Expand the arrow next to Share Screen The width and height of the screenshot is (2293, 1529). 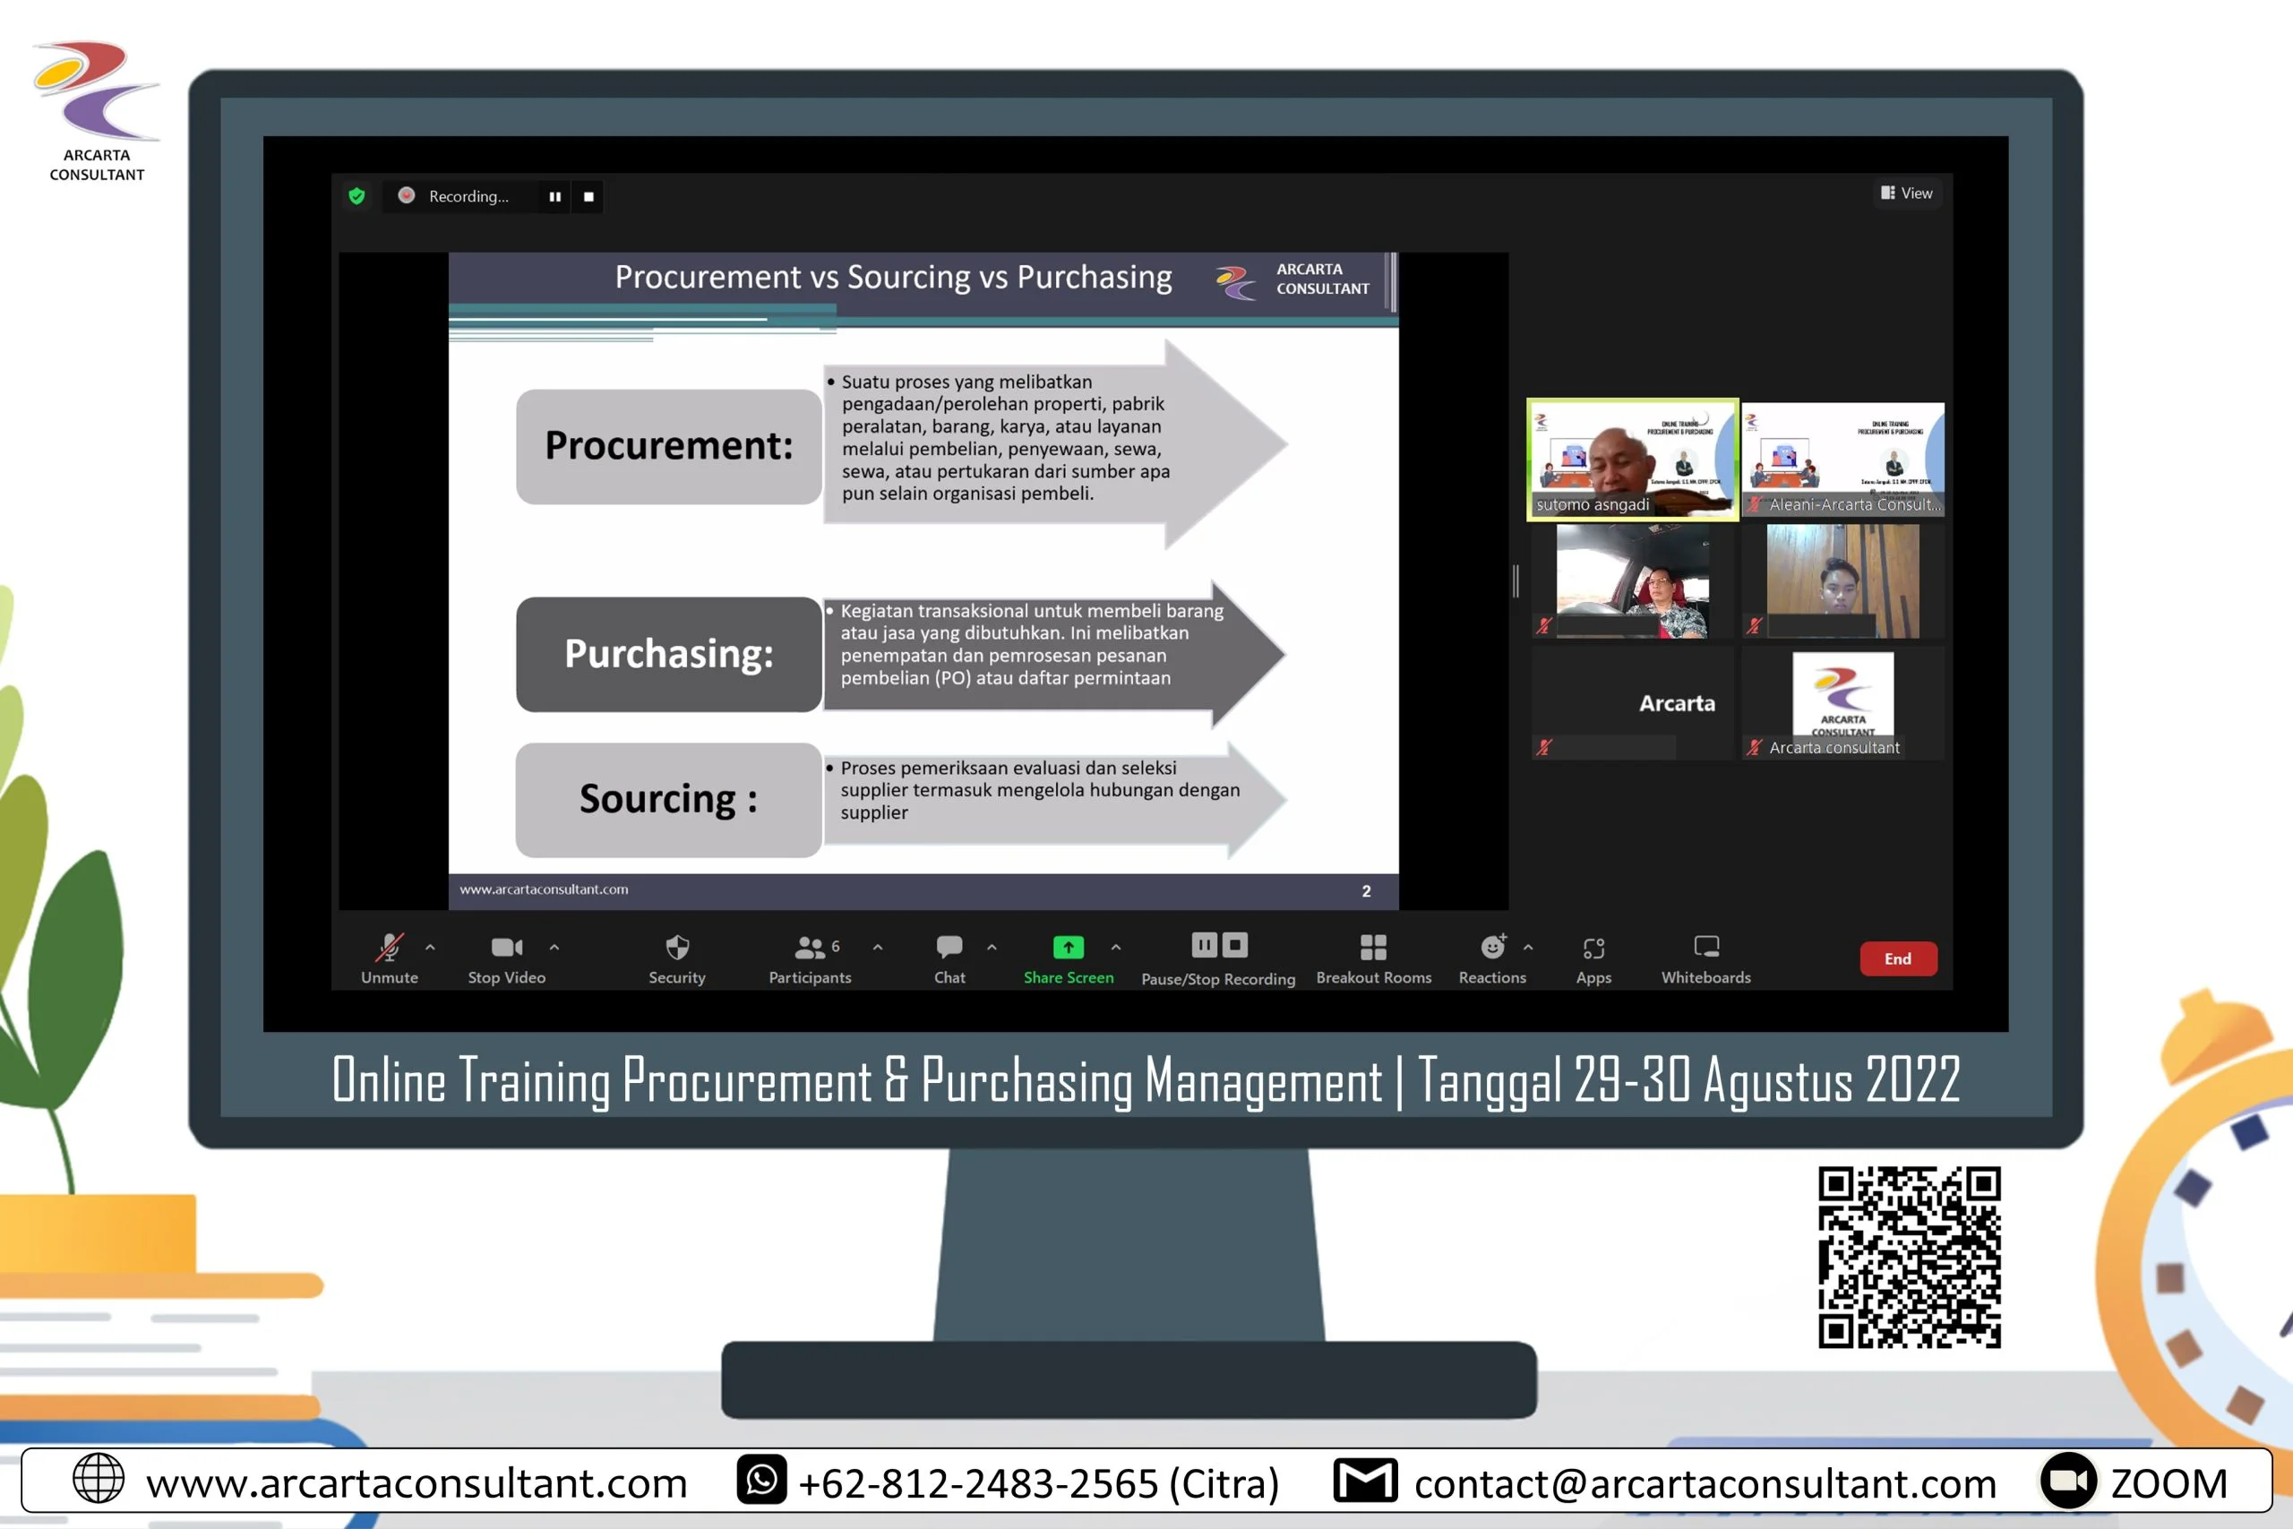1115,947
